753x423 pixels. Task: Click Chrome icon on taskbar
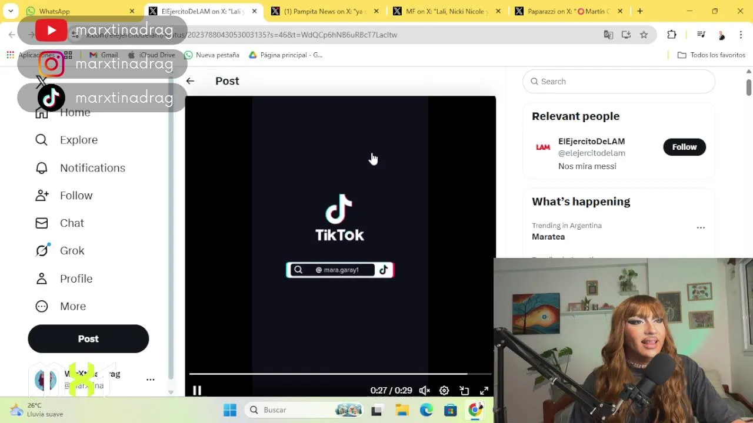tap(475, 410)
